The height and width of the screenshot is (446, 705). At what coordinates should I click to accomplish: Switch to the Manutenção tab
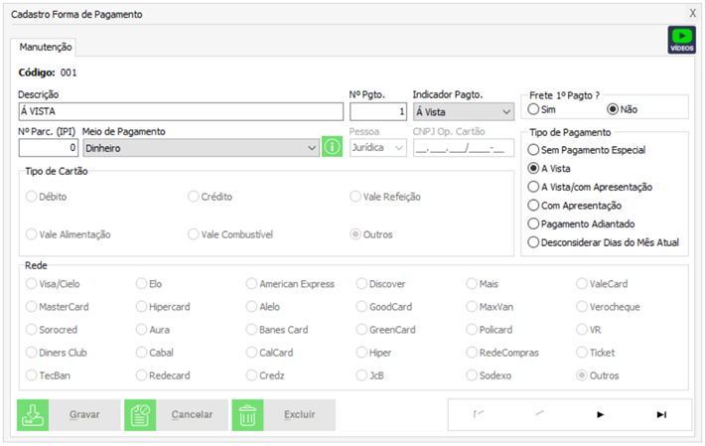(x=45, y=47)
